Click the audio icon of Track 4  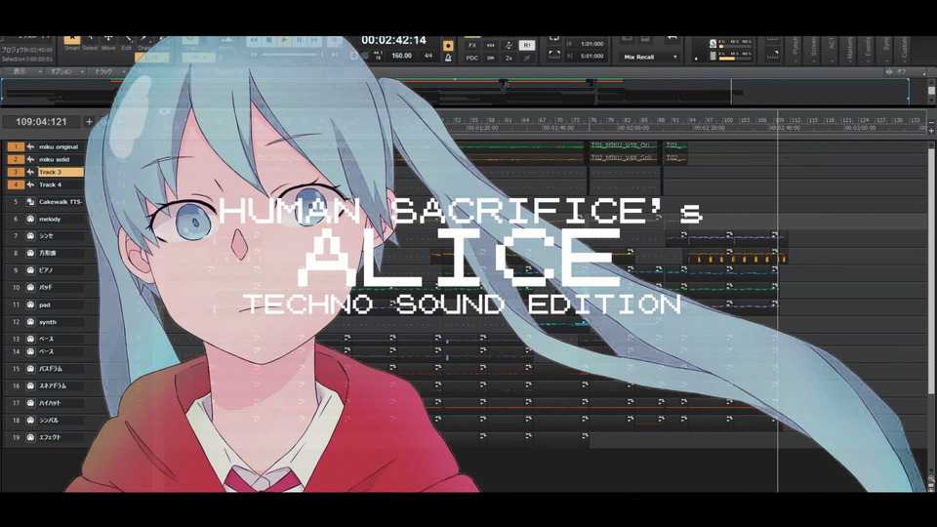click(30, 184)
